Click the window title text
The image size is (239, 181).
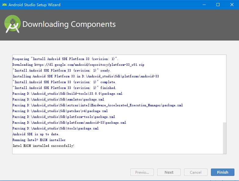click(34, 5)
